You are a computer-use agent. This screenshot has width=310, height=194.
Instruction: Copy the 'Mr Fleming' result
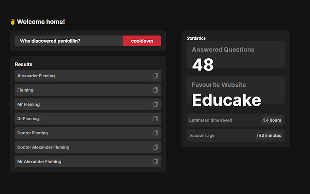pos(155,104)
